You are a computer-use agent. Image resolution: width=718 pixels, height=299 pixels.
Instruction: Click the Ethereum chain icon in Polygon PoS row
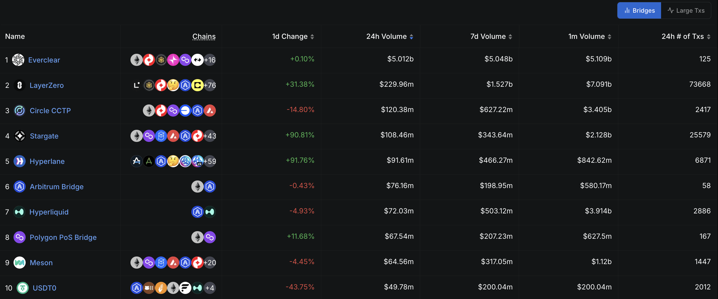[198, 237]
